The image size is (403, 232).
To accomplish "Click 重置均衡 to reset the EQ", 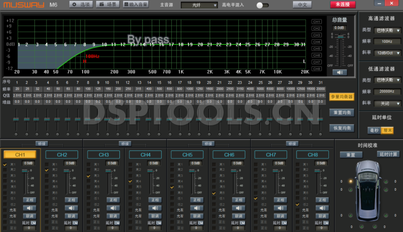I will (x=342, y=112).
